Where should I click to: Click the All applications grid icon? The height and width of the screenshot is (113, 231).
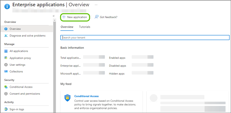[x=6, y=51]
